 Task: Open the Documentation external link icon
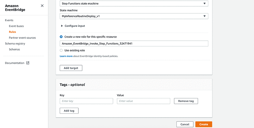(x=28, y=63)
